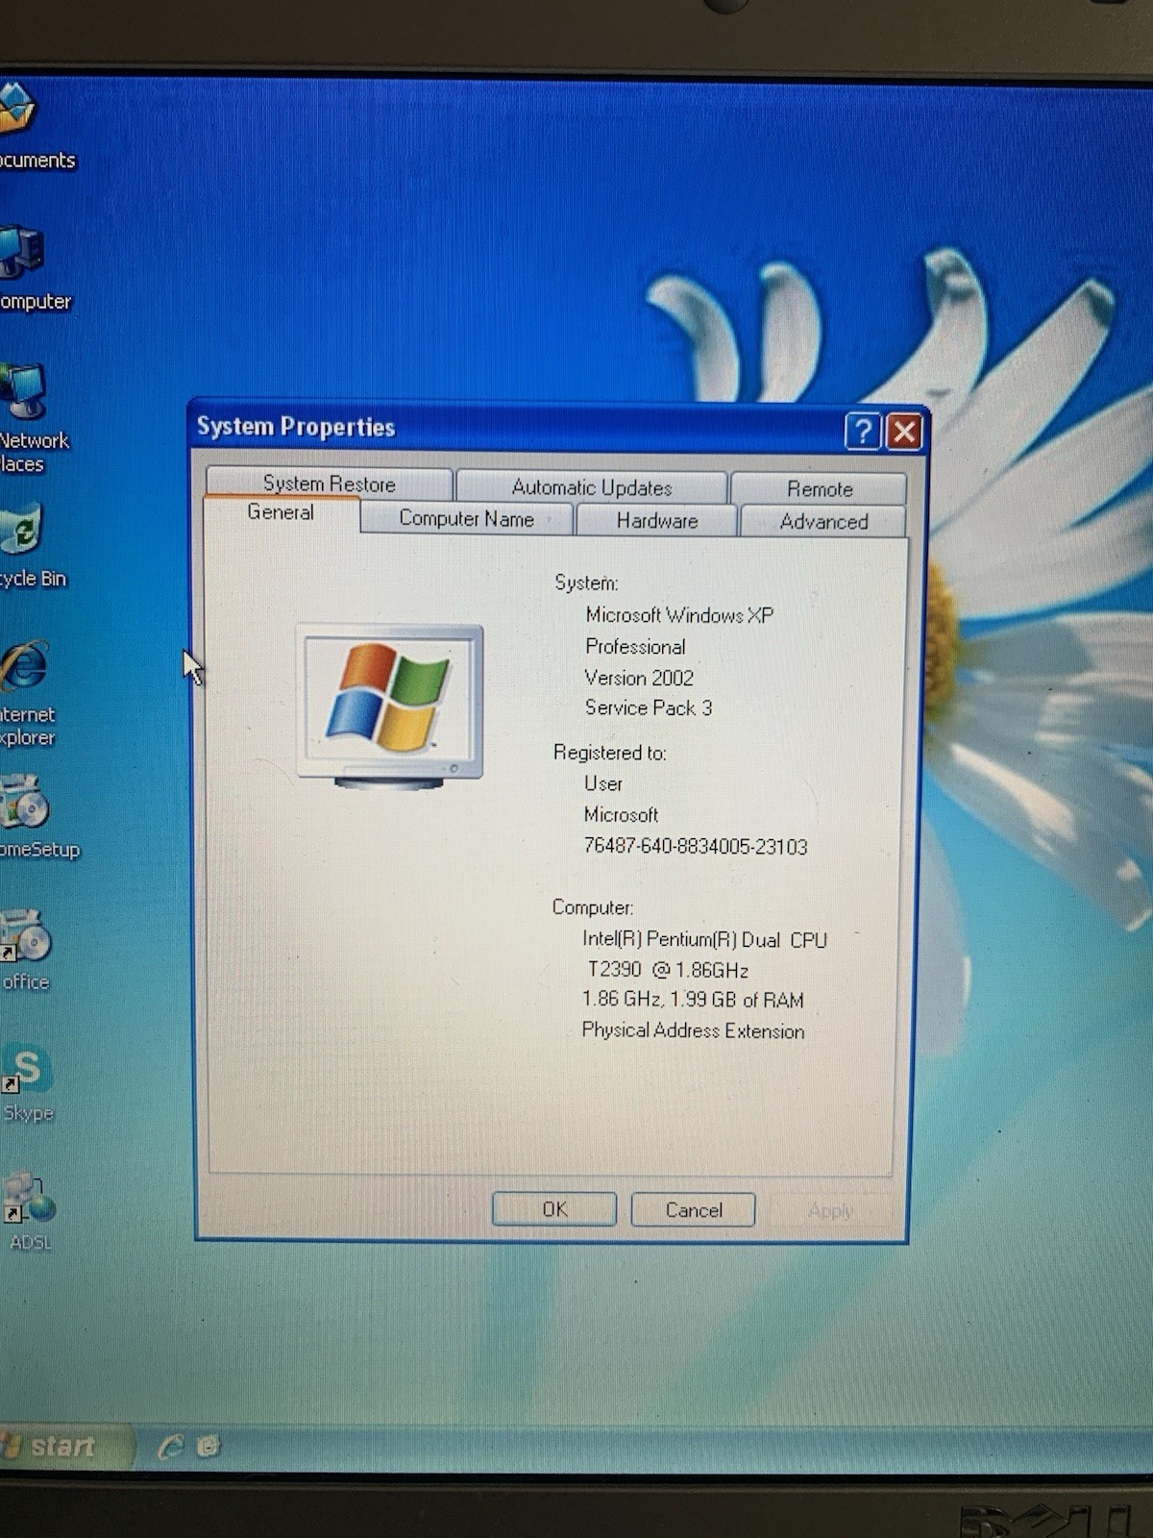The image size is (1153, 1538).
Task: Click the 'User' name under Registered to
Action: pos(603,783)
